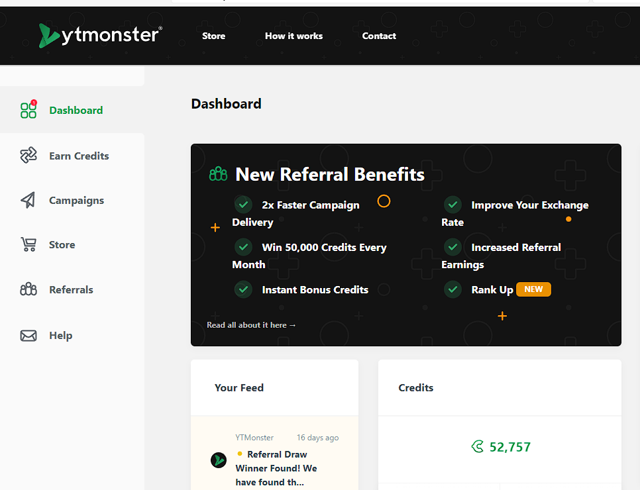This screenshot has width=640, height=490.
Task: Go to Campaigns in sidebar
Action: click(76, 201)
